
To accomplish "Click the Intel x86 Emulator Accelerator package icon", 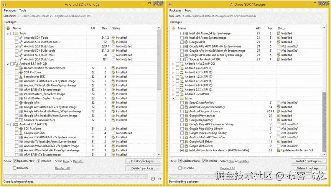I will (x=186, y=150).
